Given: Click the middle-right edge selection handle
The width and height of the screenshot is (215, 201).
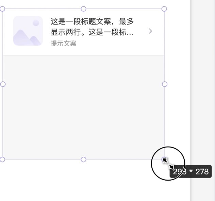Looking at the screenshot, I should 165,84.
